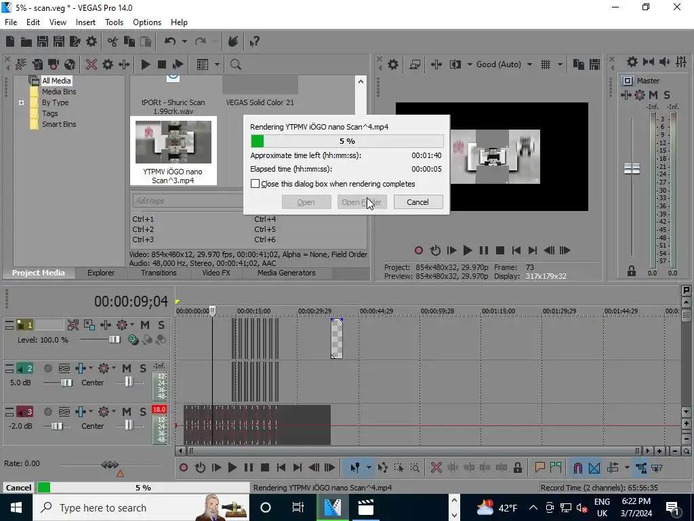Screen dimensions: 694x521
Task: Solo audio track 3
Action: (x=143, y=412)
